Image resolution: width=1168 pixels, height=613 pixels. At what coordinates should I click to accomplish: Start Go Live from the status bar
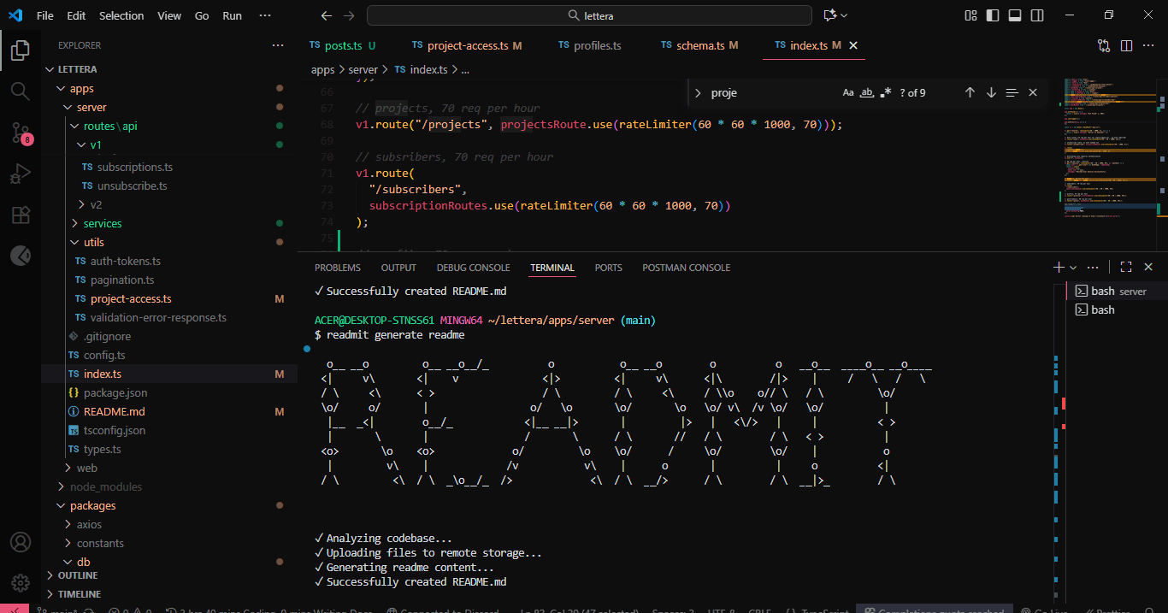pos(1045,609)
